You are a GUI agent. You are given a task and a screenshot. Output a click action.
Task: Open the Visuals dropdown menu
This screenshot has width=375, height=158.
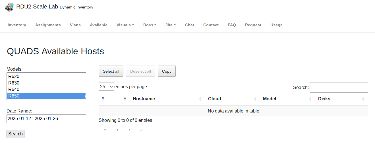(x=125, y=25)
